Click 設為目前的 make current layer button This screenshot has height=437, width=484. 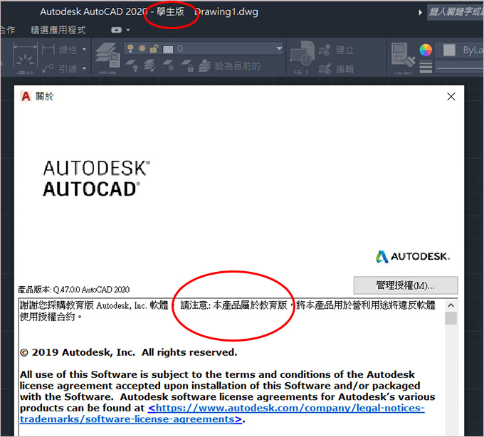coord(229,65)
